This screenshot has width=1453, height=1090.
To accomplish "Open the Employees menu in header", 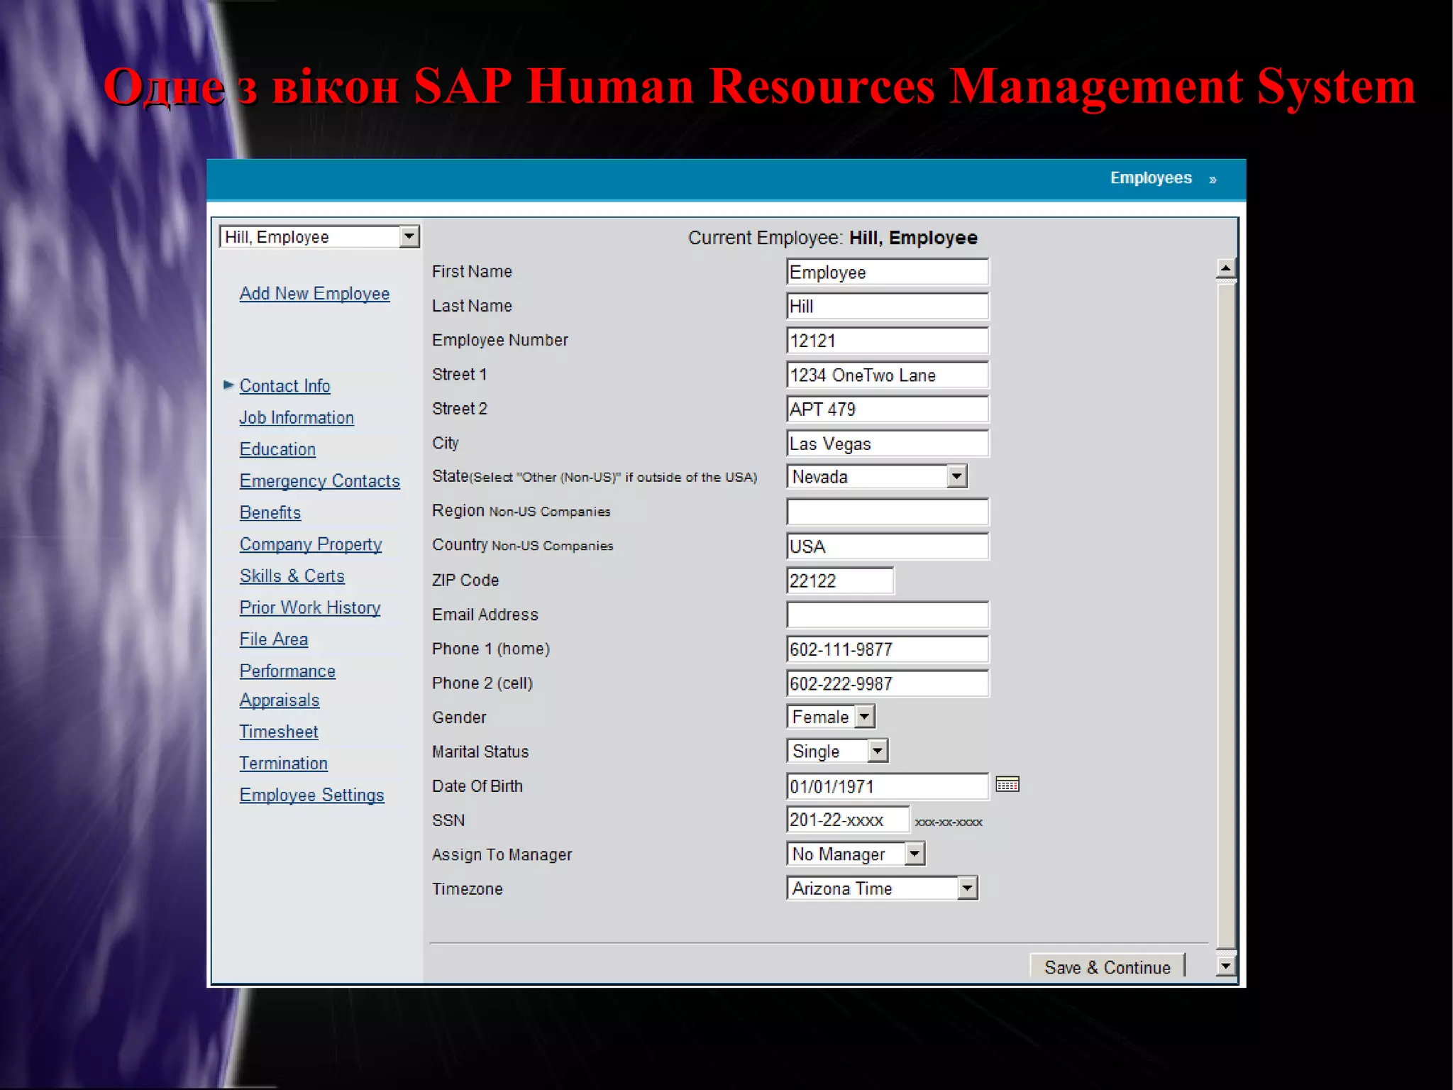I will tap(1151, 178).
